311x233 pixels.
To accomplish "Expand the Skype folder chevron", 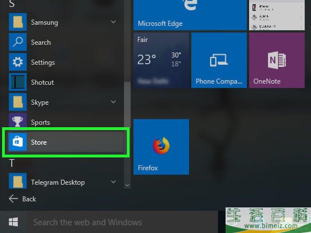I will 113,102.
